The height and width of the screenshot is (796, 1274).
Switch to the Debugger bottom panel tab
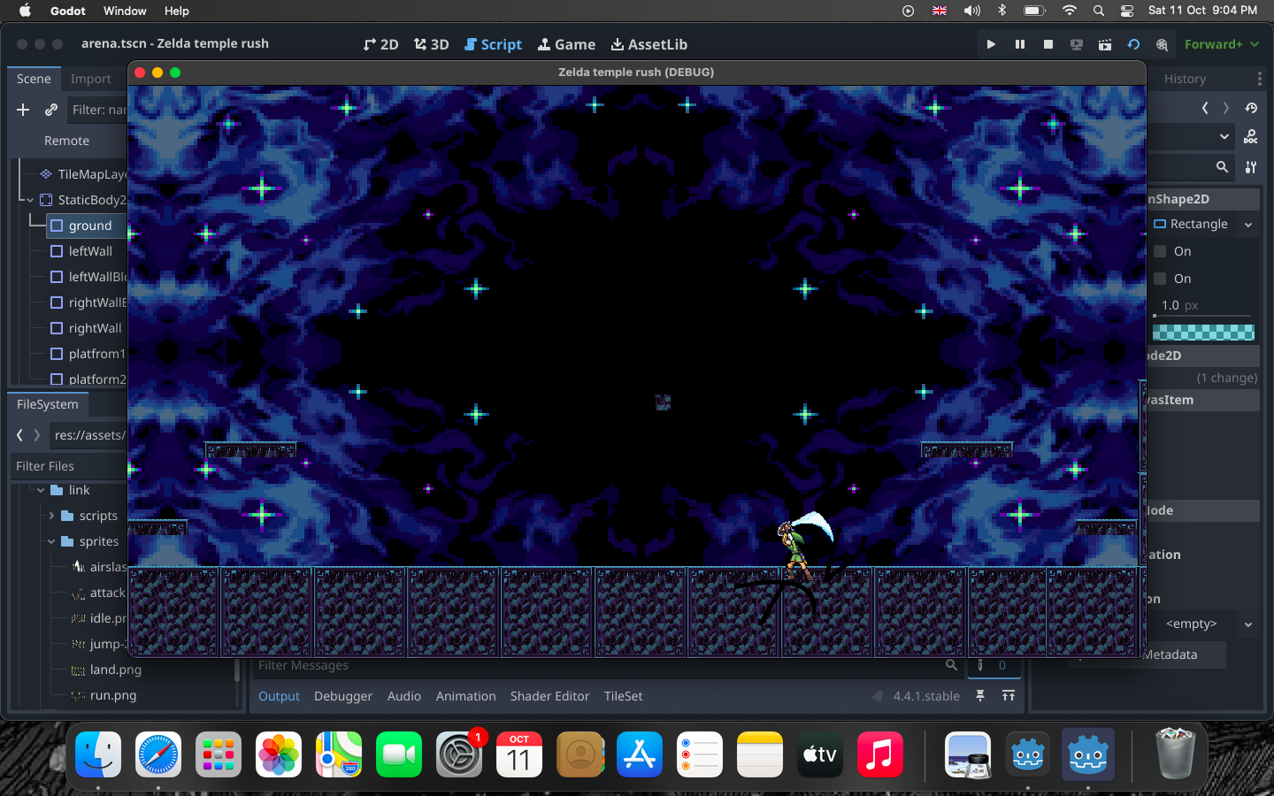[x=342, y=696]
